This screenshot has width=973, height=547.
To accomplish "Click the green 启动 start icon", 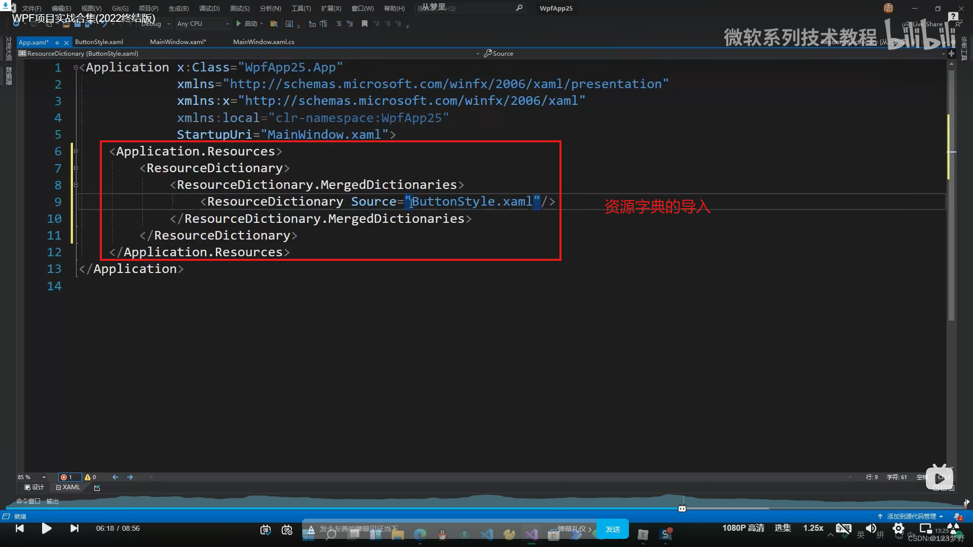I will tap(238, 24).
